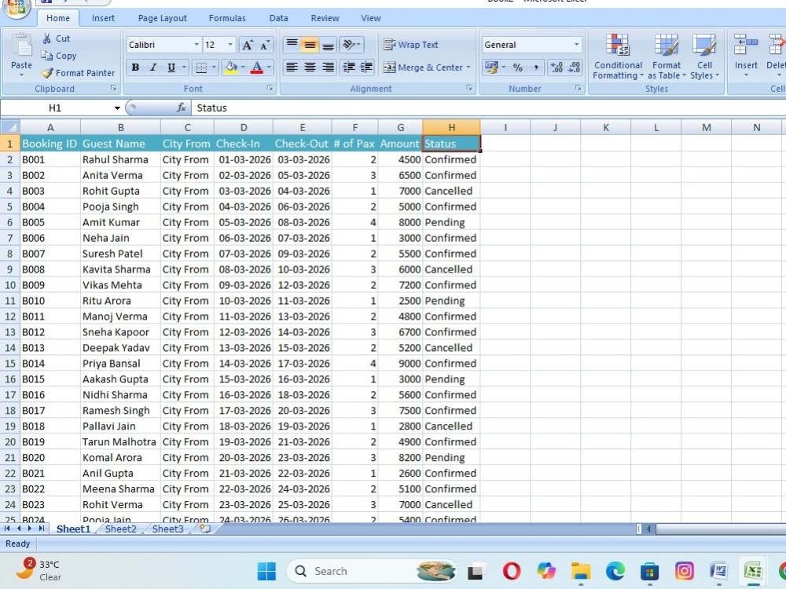The height and width of the screenshot is (589, 786).
Task: Apply Bottom Align to the cell
Action: coord(328,45)
